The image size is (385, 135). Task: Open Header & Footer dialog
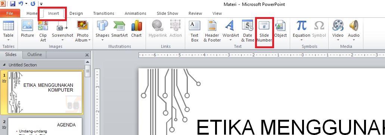[212, 31]
